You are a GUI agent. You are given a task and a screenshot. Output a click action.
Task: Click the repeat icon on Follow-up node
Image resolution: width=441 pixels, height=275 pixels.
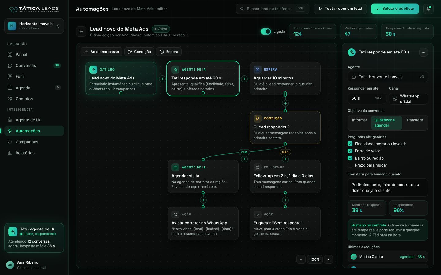(x=258, y=167)
